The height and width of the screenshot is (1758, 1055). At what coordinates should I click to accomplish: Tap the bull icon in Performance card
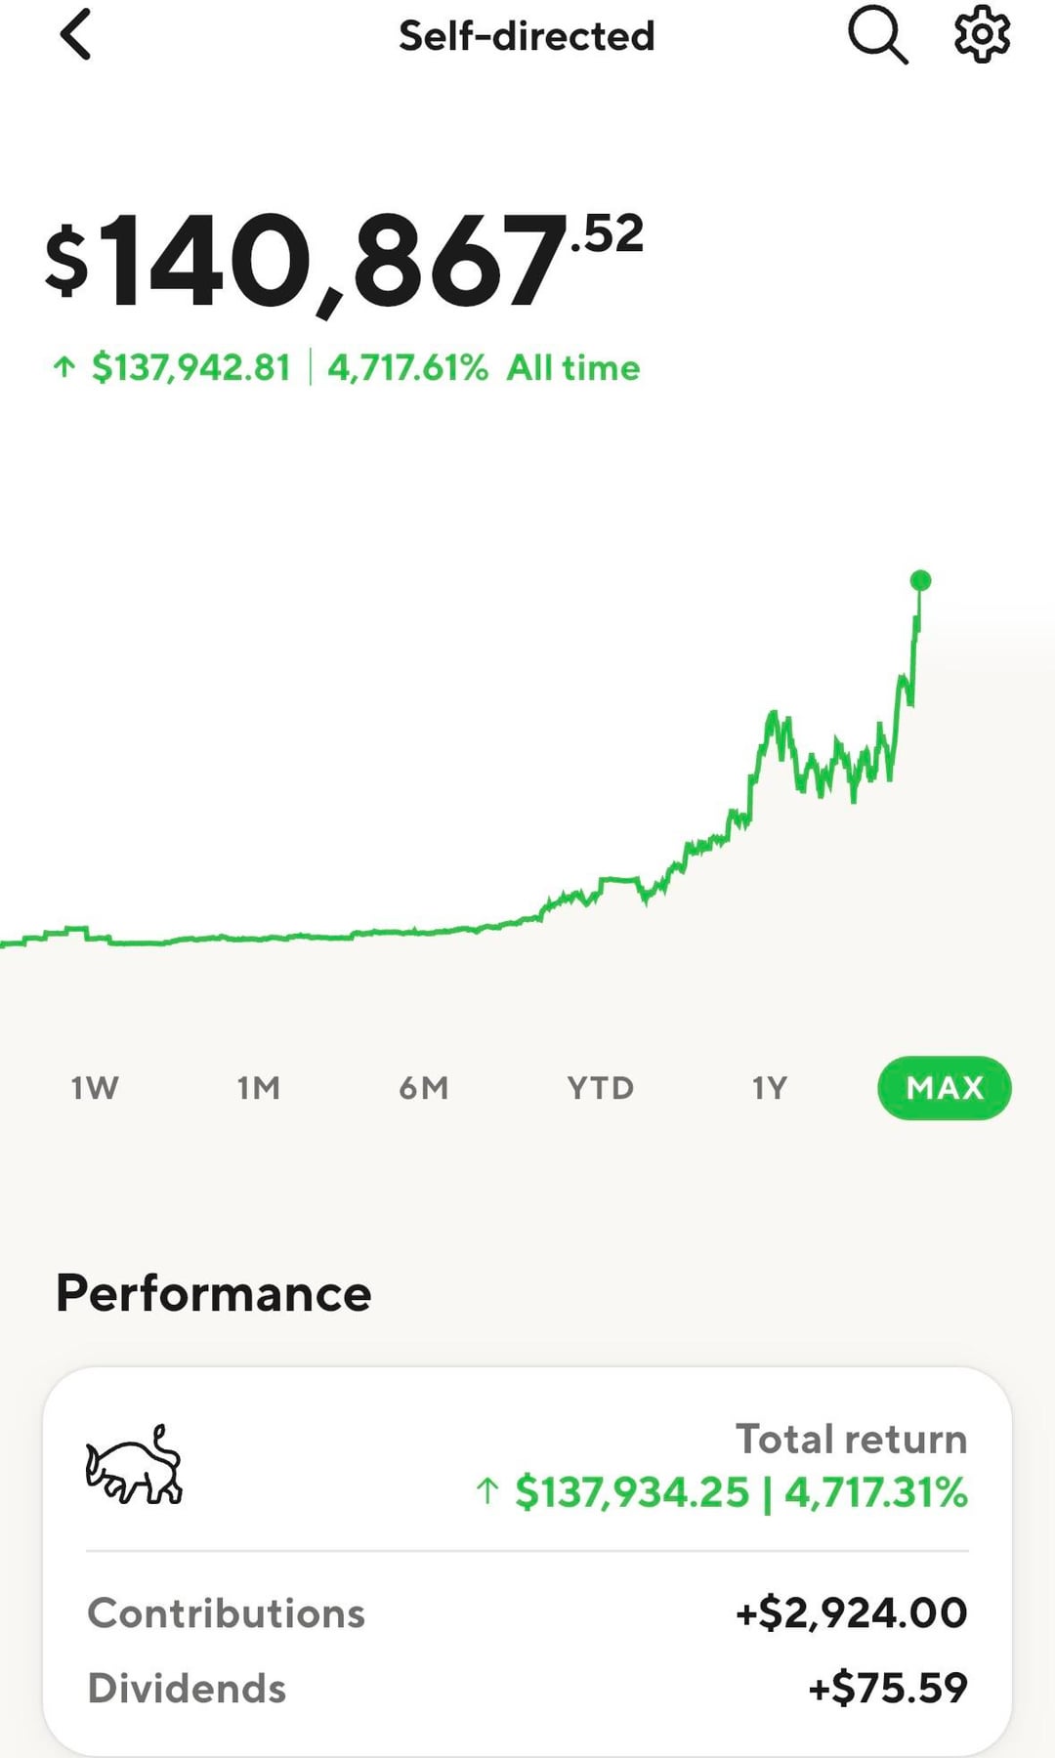134,1464
